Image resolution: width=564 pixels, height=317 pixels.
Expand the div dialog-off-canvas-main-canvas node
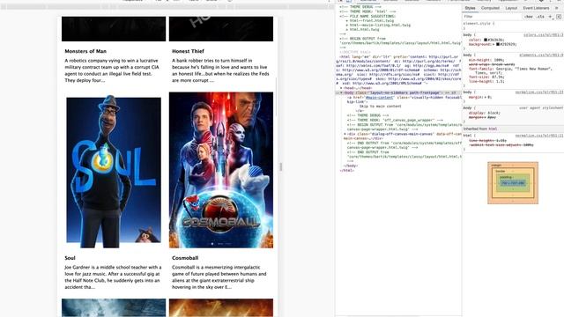[x=345, y=134]
